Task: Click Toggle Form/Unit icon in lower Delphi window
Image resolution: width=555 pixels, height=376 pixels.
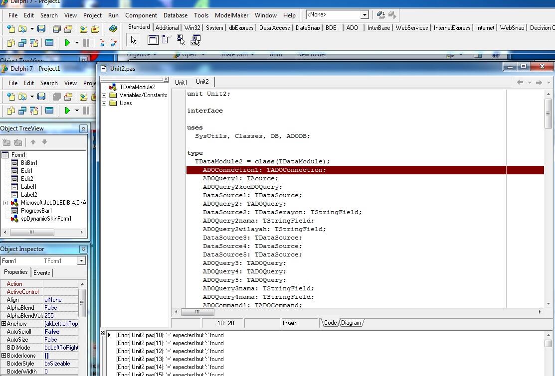Action: pyautogui.click(x=34, y=111)
